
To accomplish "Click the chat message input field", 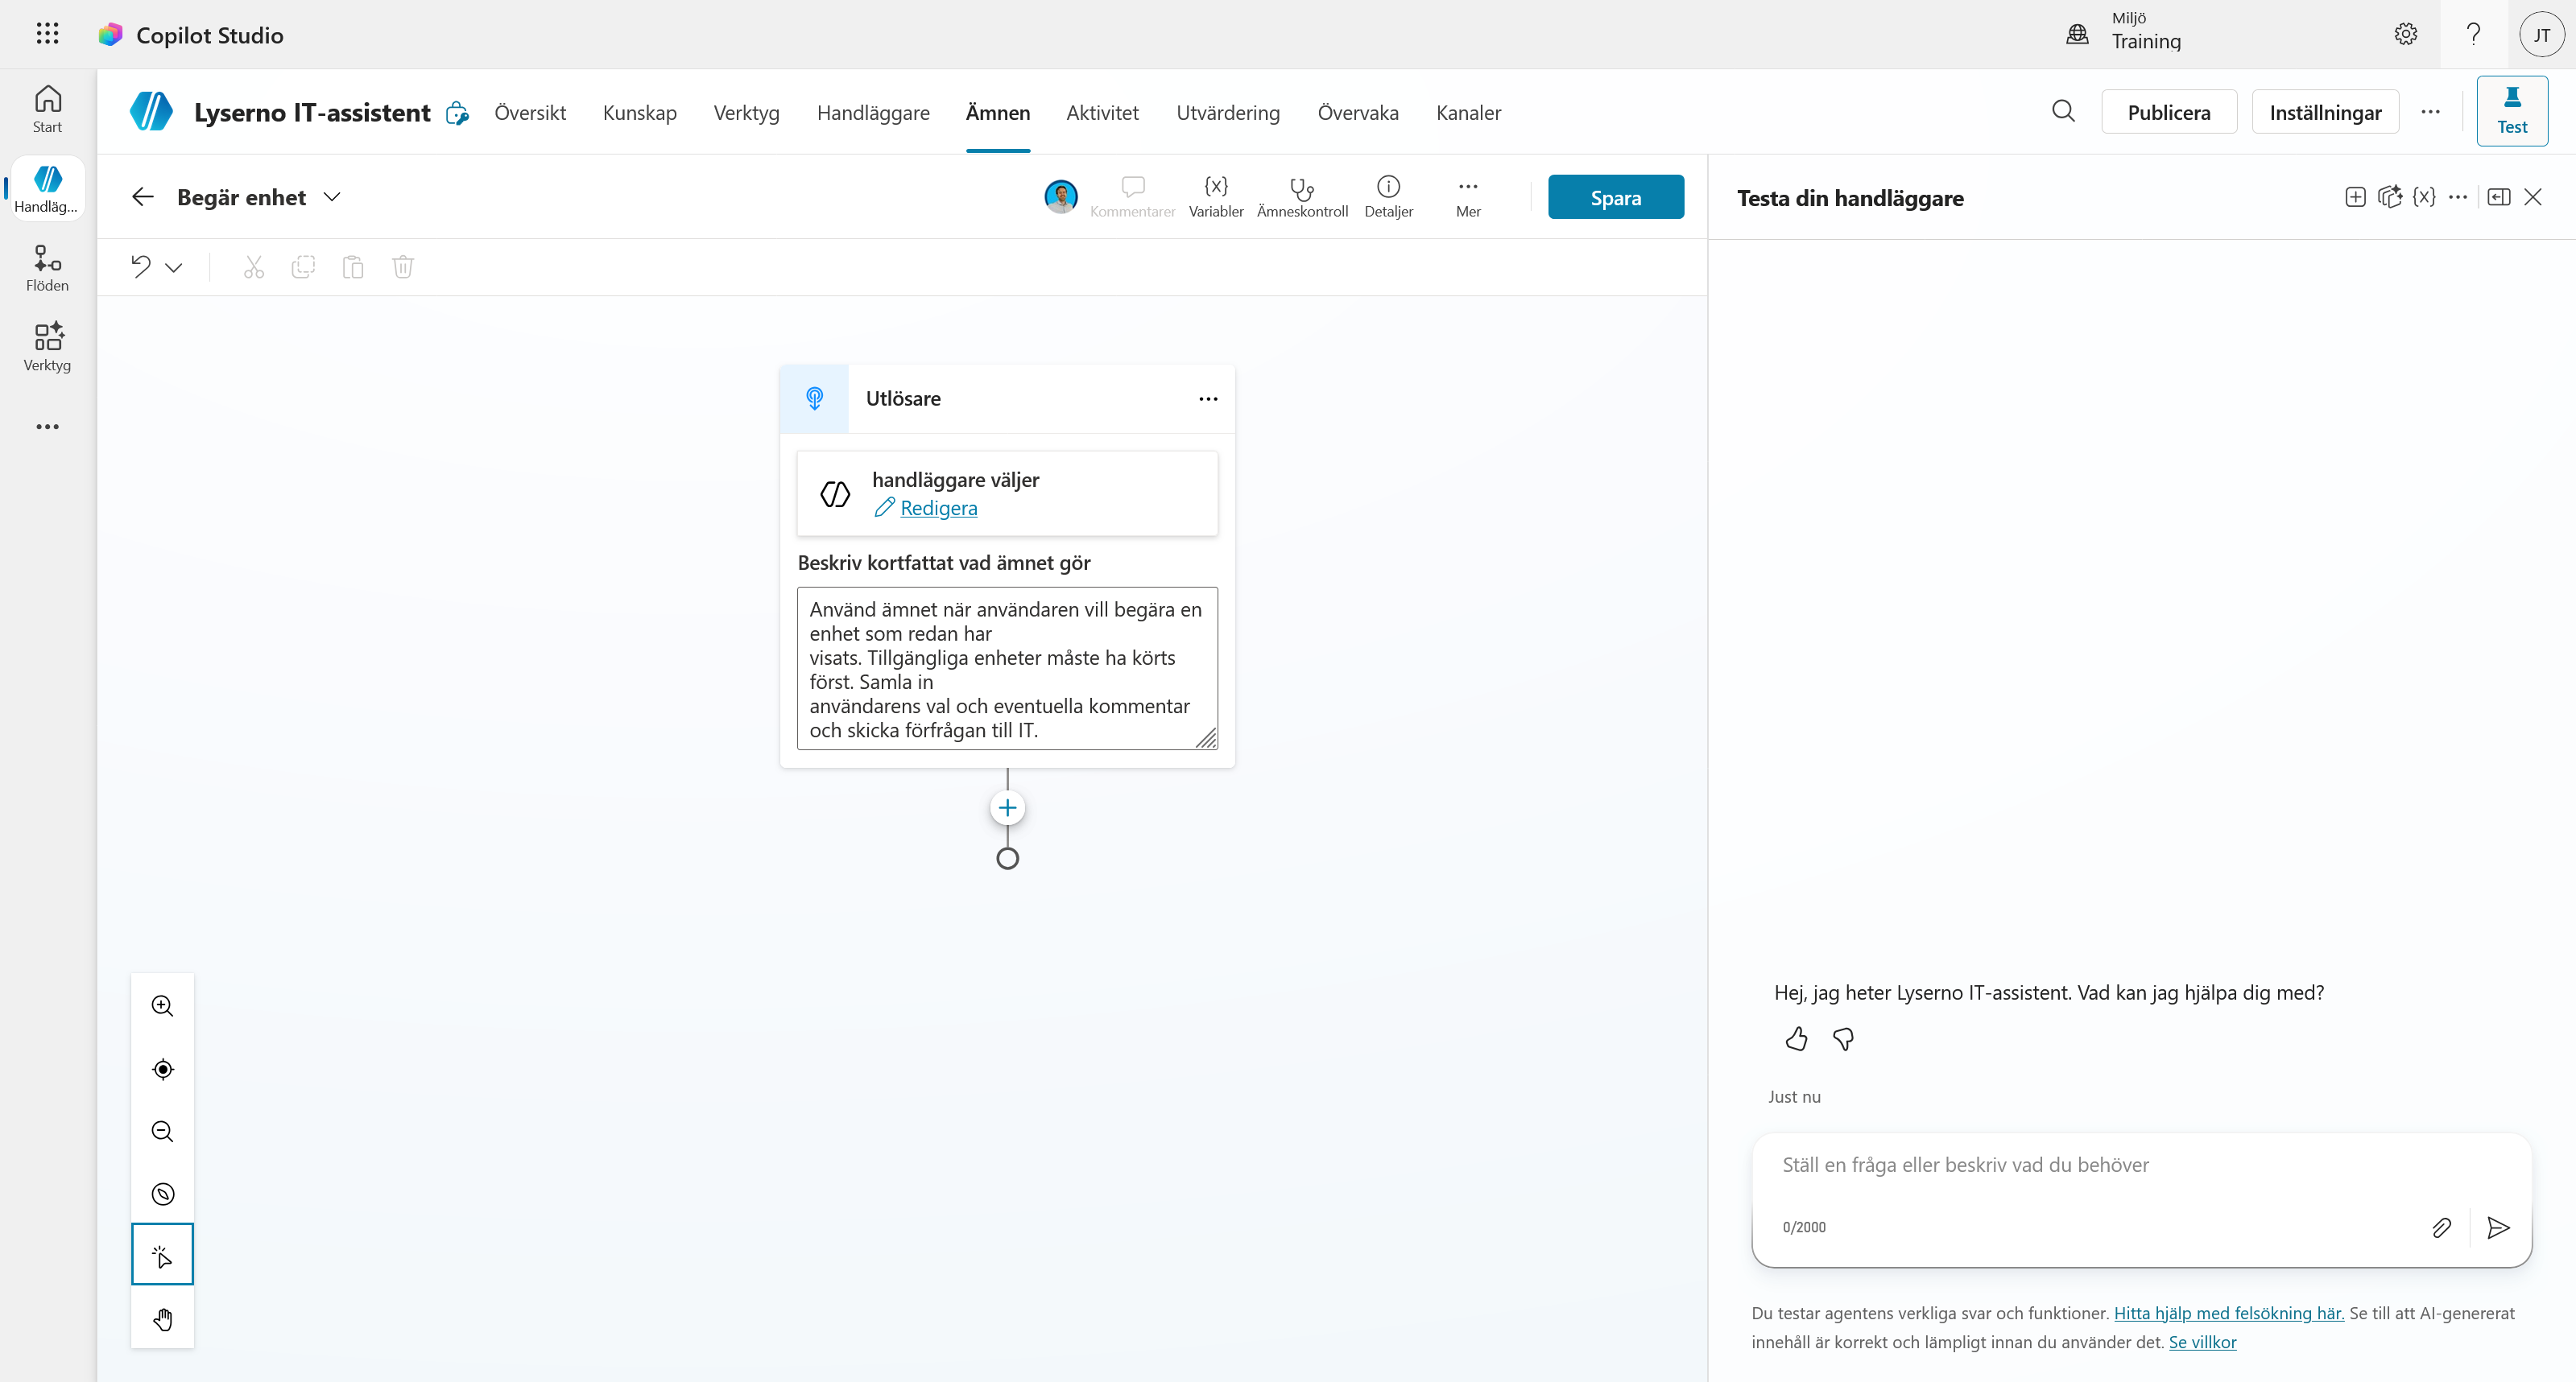I will coord(2142,1165).
